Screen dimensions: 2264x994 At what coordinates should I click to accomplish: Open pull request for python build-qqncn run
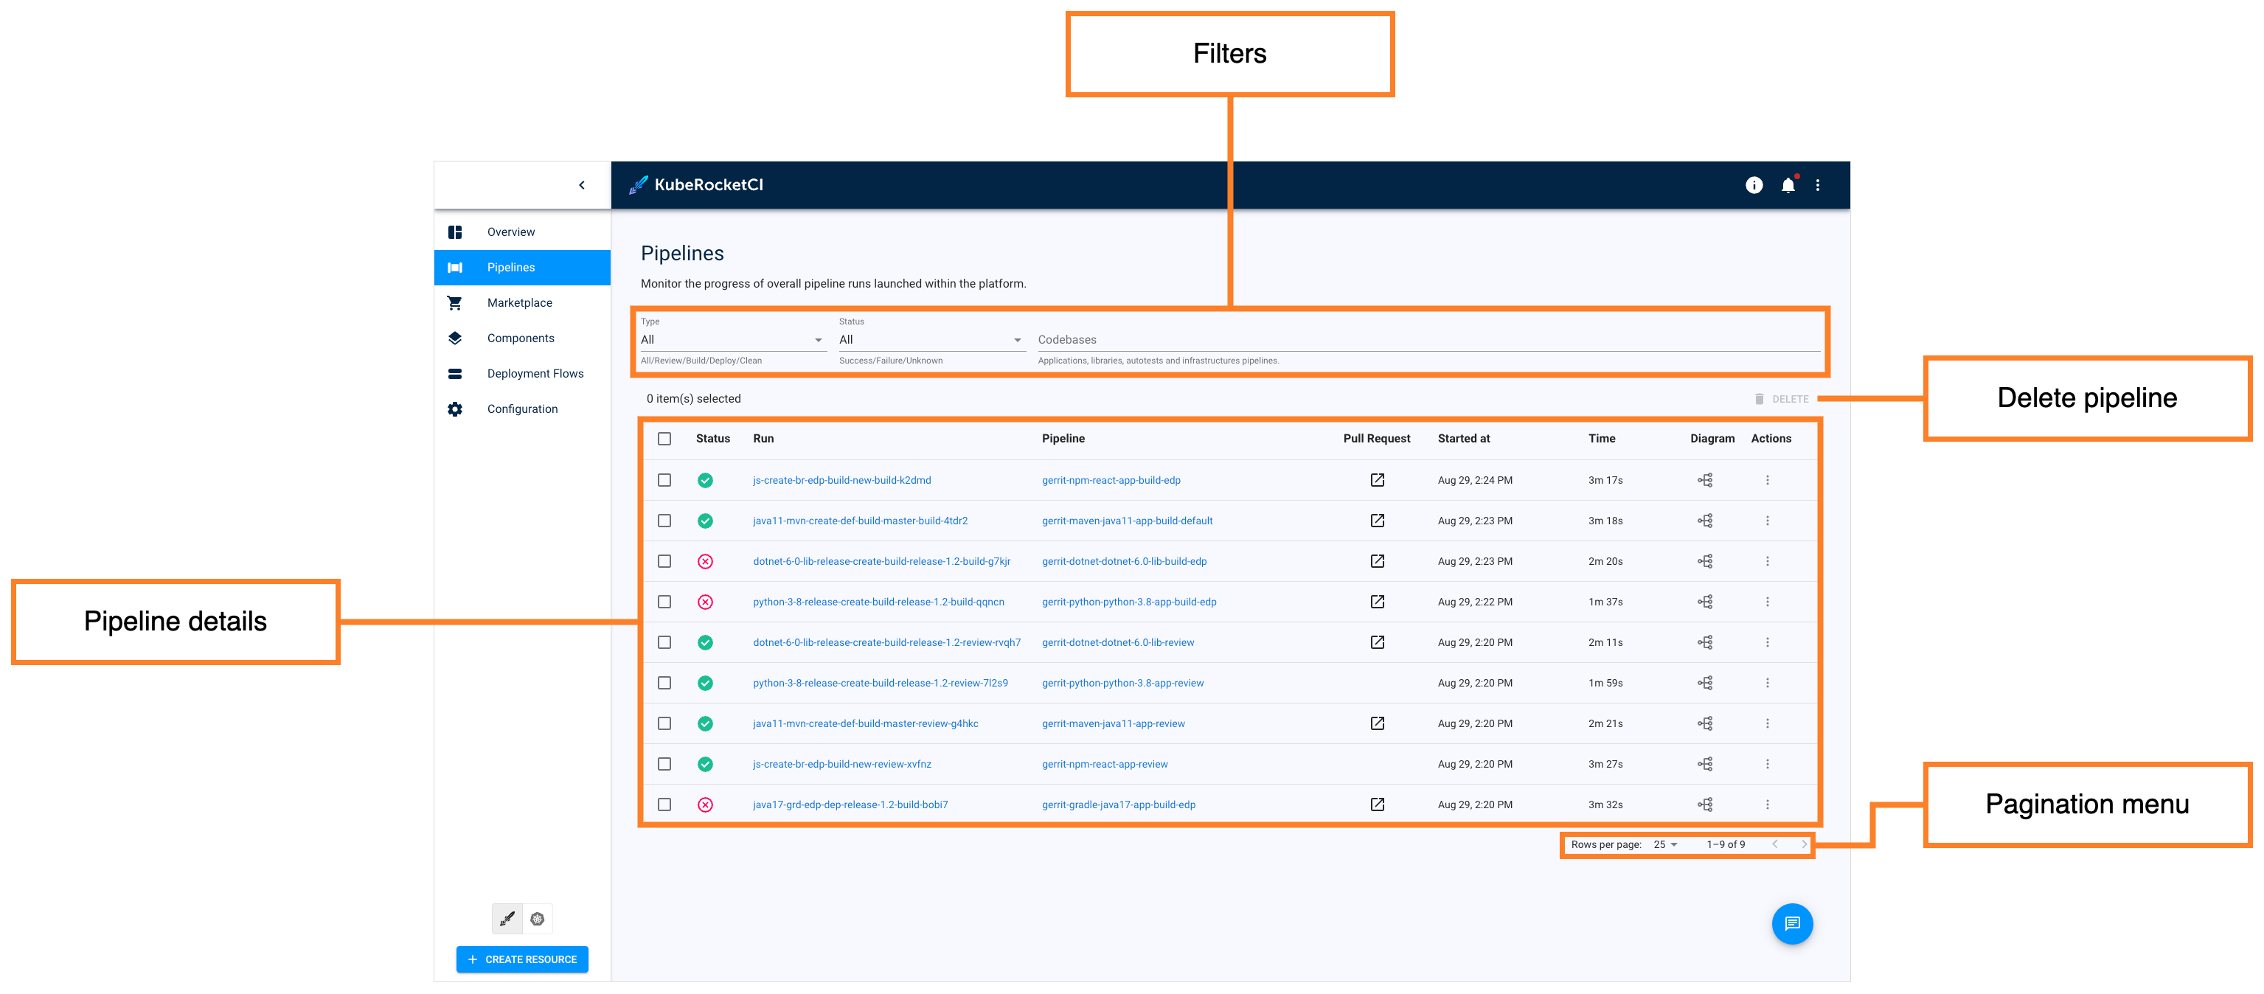pyautogui.click(x=1378, y=602)
